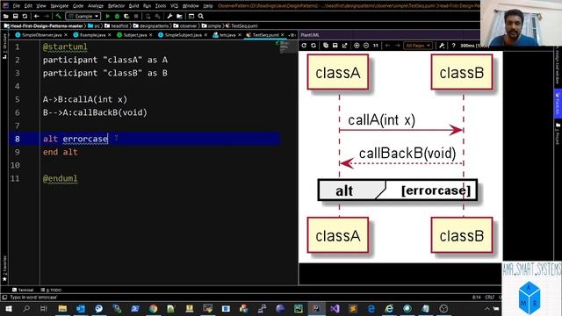The image size is (562, 316).
Task: Open the VCS menu
Action: [x=174, y=6]
